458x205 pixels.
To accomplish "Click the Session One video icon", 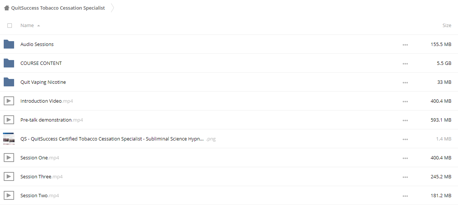I will (9, 158).
